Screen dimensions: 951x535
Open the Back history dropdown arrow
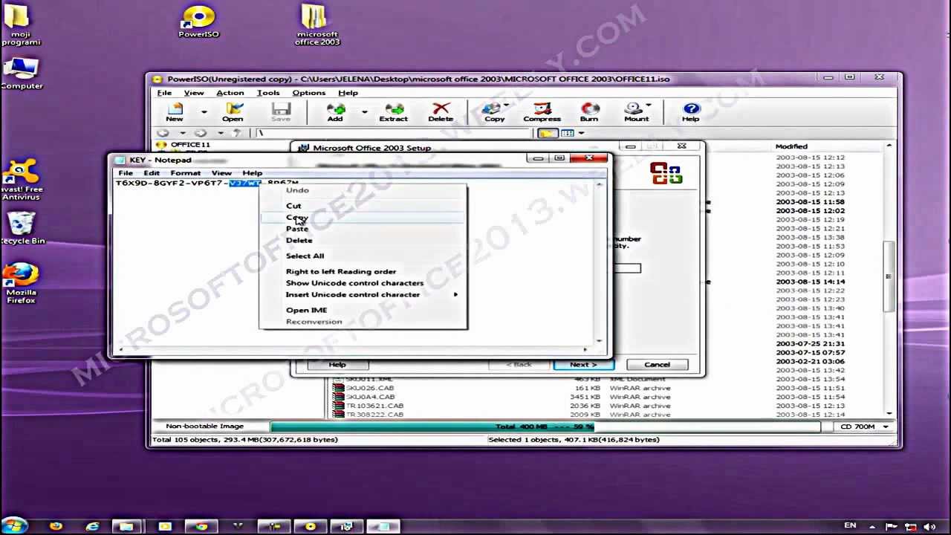(182, 133)
